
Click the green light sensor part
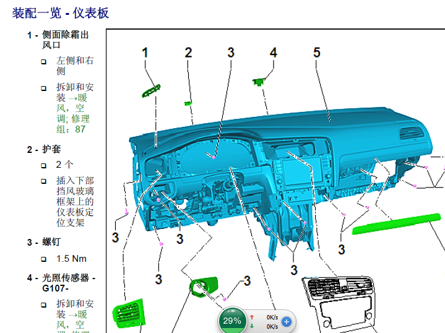pos(259,82)
